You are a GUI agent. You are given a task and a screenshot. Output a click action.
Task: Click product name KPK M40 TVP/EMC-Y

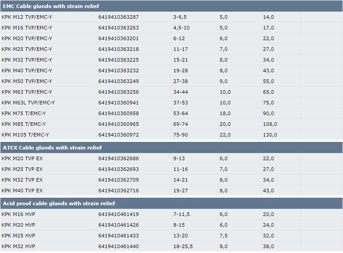pos(27,71)
